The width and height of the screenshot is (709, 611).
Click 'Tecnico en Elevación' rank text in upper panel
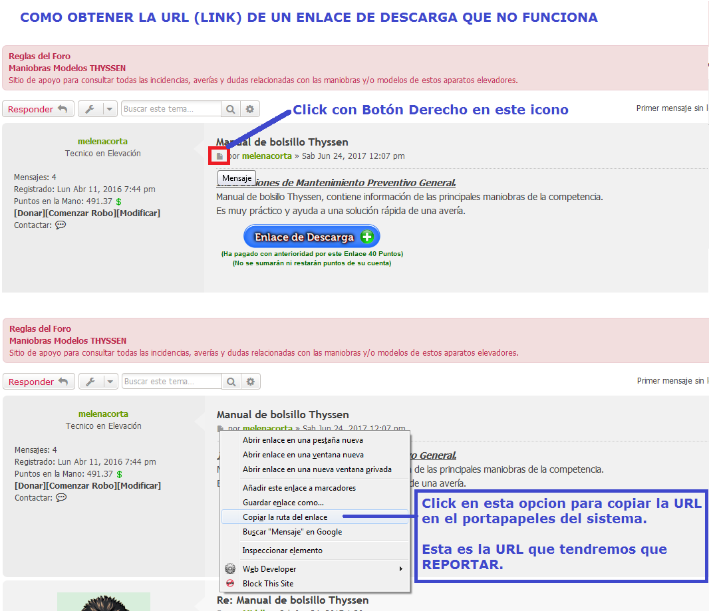point(102,154)
